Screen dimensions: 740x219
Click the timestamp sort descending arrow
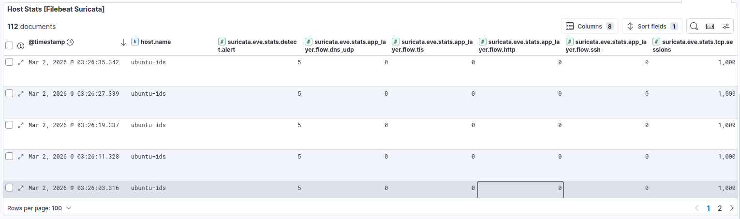point(123,42)
